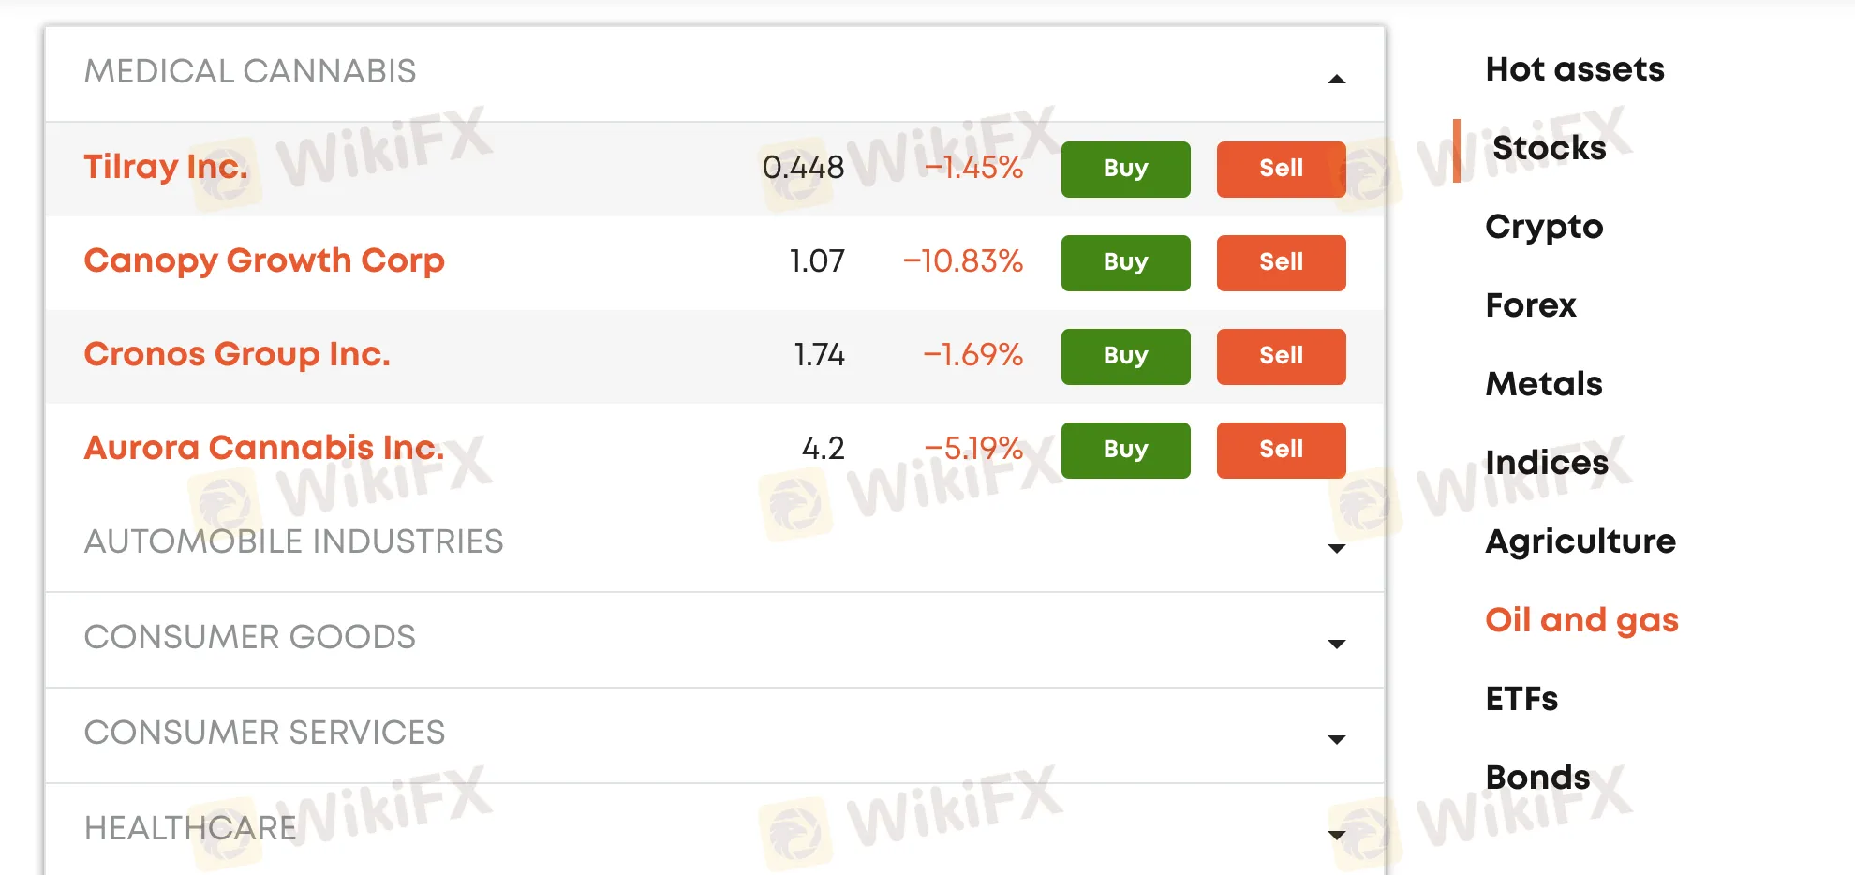Screen dimensions: 1855x875
Task: Expand the Healthcare section arrow
Action: point(1337,835)
